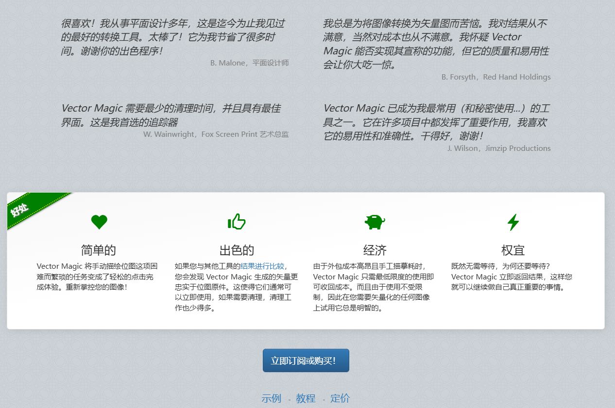This screenshot has width=615, height=408.
Task: Click the paragraph starting Vector Magic 将手动描绘
Action: [98, 277]
